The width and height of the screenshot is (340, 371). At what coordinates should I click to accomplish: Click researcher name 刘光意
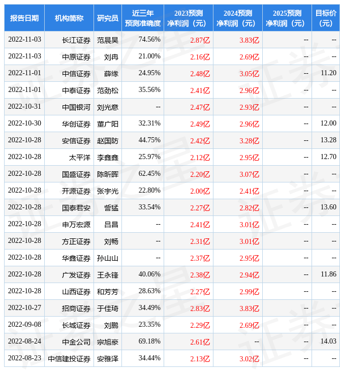[108, 107]
